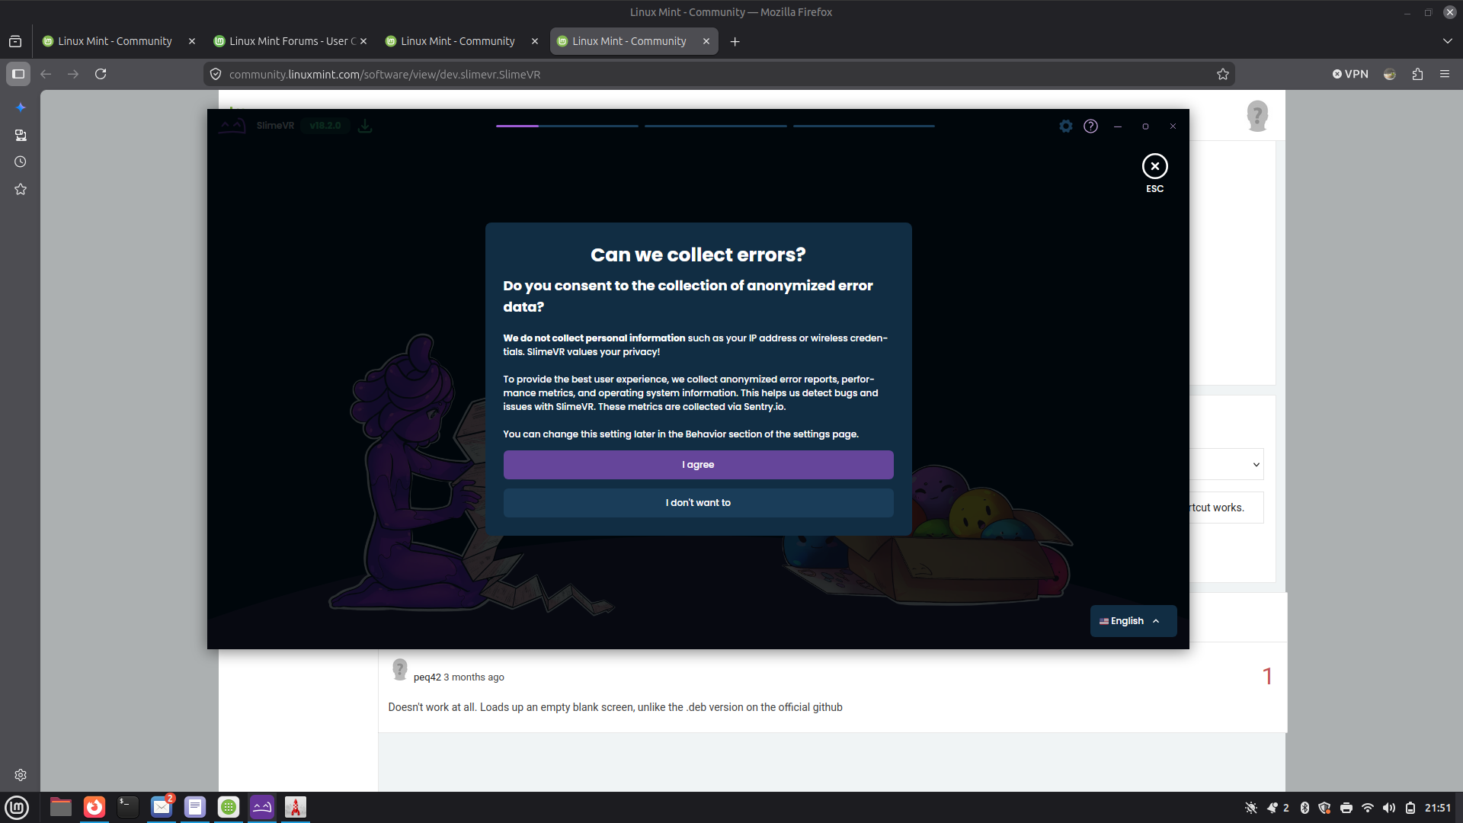Click the avatar beside peq42's review

tap(400, 669)
